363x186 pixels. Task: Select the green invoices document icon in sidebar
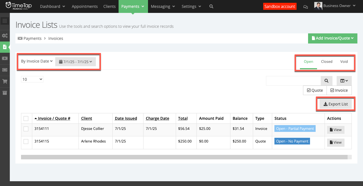coord(4,47)
